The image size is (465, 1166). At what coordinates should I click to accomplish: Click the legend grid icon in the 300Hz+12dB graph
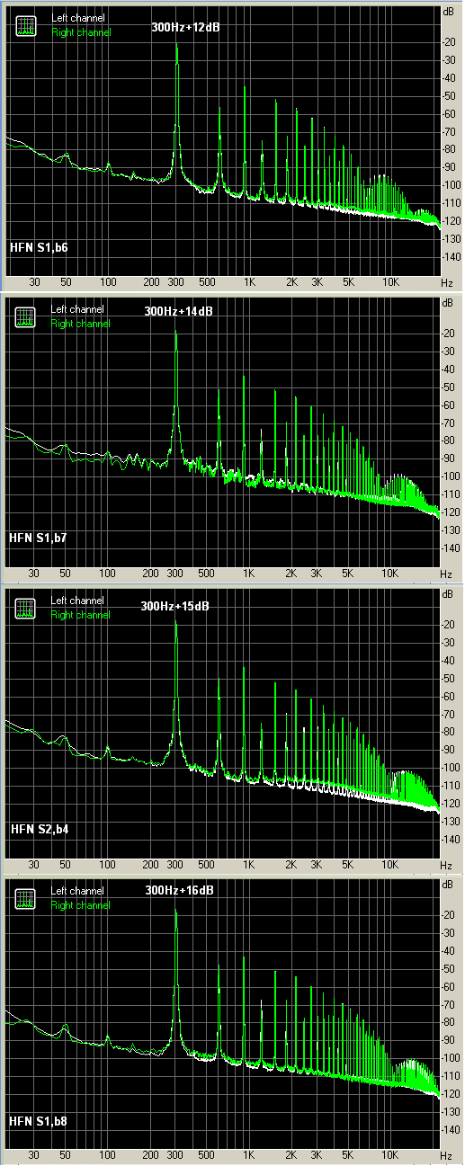coord(26,27)
